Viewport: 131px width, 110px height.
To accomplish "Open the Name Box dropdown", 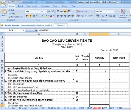I will 23,30.
